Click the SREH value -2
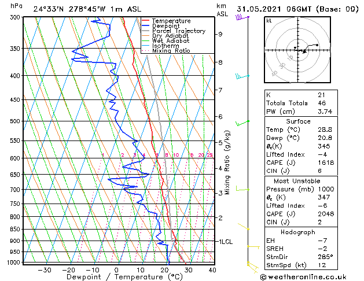 (x=322, y=249)
